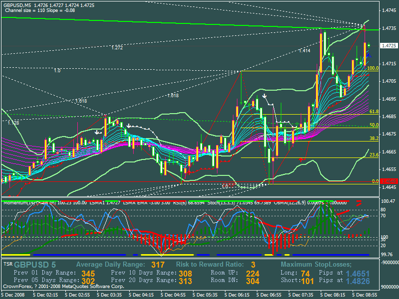This screenshot has height=299, width=399.
Task: Pick the 38.2 Fibonacci retracement label
Action: [374, 139]
